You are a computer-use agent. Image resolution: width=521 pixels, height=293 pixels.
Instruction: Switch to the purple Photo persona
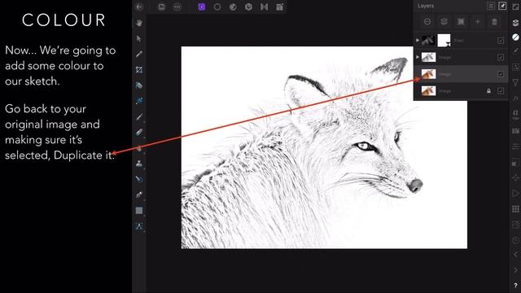[x=202, y=7]
